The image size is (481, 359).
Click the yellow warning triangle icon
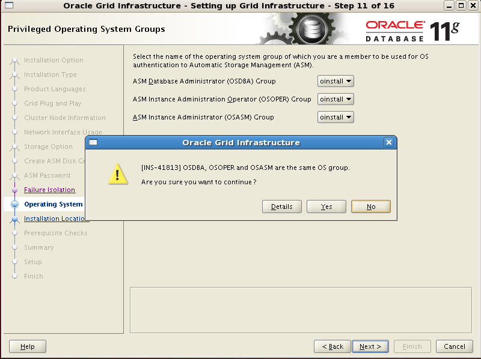tap(118, 174)
